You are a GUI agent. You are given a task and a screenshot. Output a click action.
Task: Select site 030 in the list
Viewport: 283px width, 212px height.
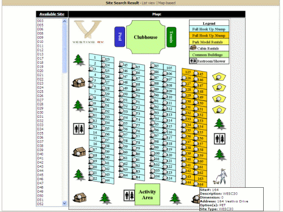tap(40, 112)
